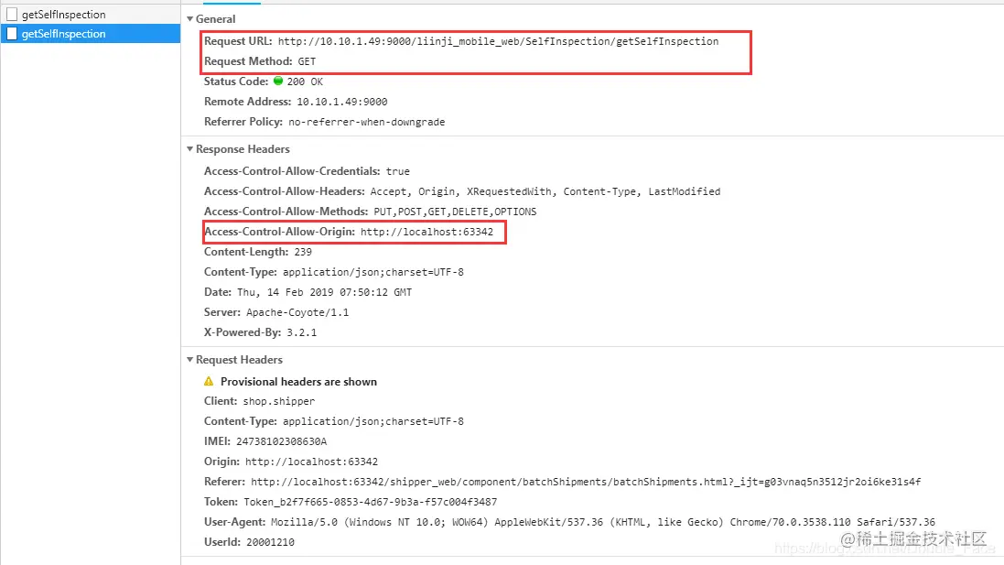Image resolution: width=1004 pixels, height=565 pixels.
Task: Click file icon of highlighted getSelfInspection request
Action: coord(12,33)
